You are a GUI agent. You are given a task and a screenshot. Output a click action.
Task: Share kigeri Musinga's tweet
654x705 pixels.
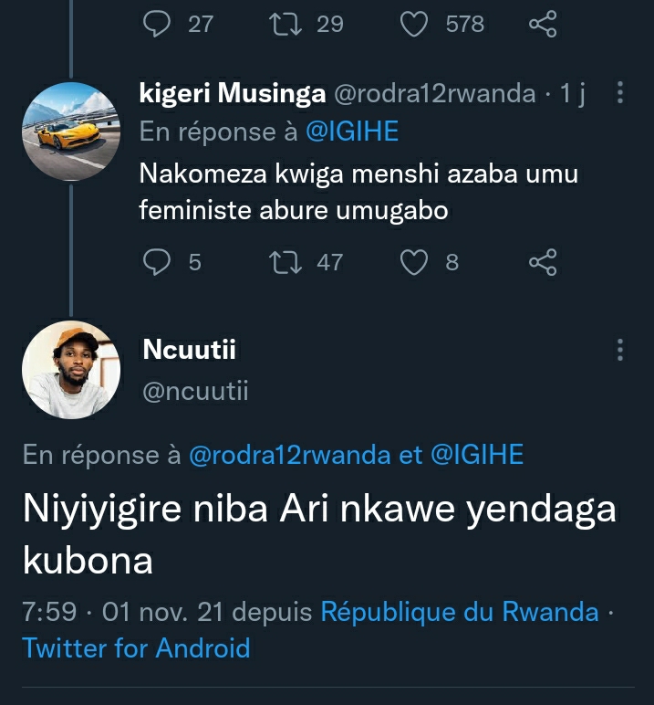(x=543, y=263)
